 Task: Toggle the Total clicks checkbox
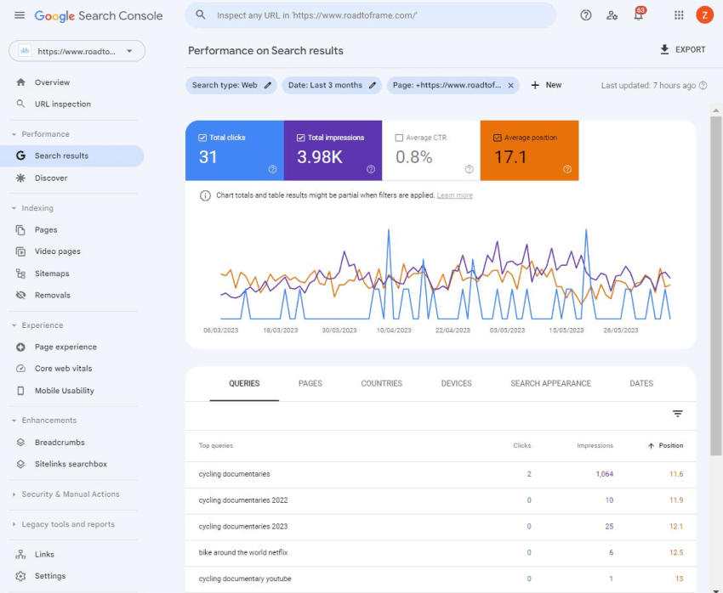click(x=202, y=138)
